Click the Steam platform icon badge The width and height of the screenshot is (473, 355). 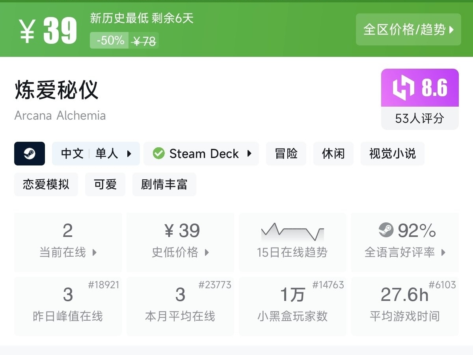click(x=30, y=154)
